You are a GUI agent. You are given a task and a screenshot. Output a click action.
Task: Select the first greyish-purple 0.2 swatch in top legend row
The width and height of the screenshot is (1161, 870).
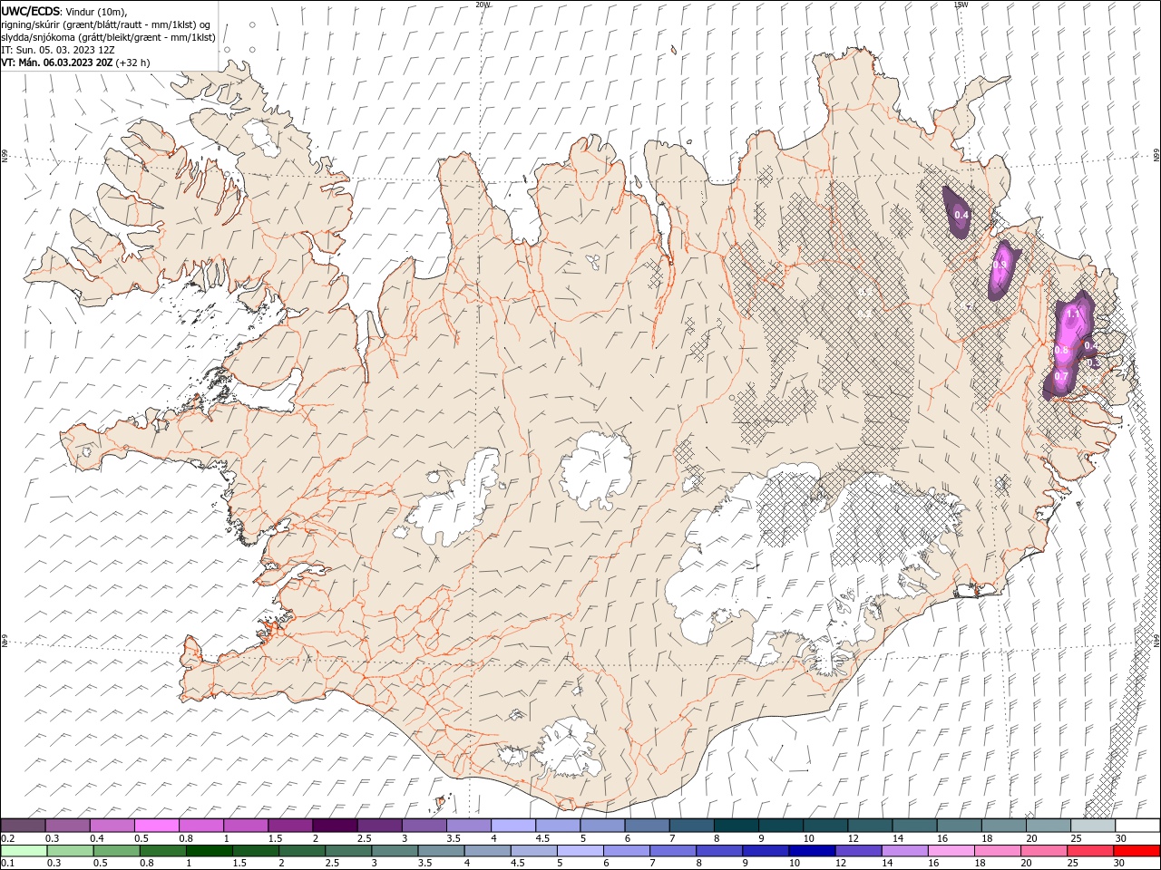pyautogui.click(x=24, y=826)
